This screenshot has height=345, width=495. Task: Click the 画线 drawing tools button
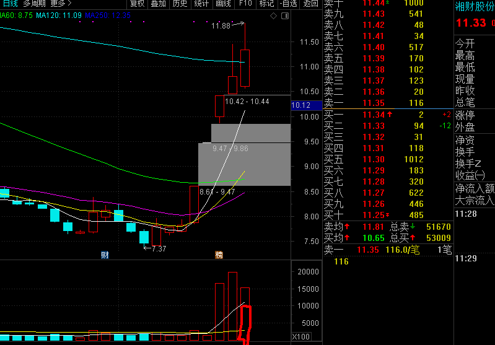223,4
